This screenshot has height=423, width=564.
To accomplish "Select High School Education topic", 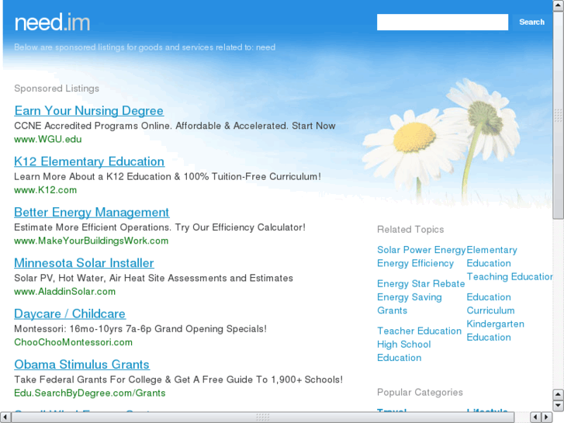I will (404, 351).
